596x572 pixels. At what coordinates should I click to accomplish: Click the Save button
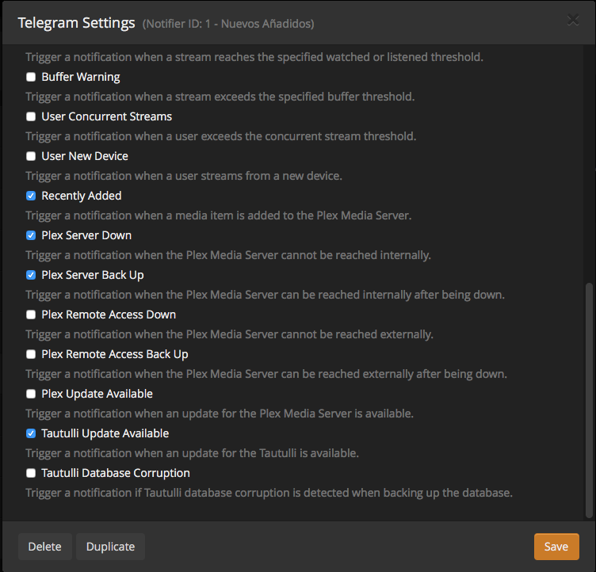(556, 547)
